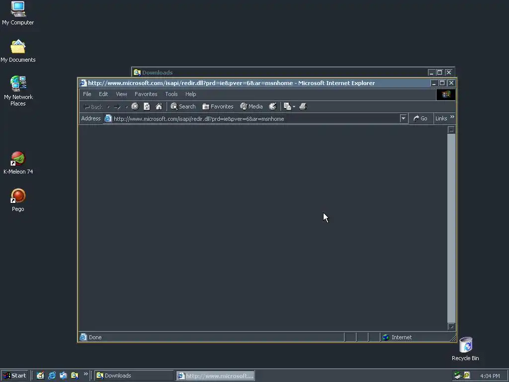Open the Search pane from toolbar
Viewport: 509px width, 382px height.
[183, 106]
